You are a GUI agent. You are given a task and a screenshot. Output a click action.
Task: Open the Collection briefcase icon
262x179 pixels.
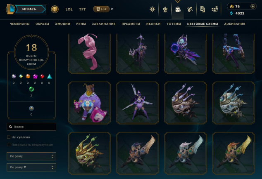[178, 9]
